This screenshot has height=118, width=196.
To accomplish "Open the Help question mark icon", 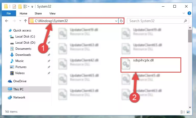I will [189, 13].
